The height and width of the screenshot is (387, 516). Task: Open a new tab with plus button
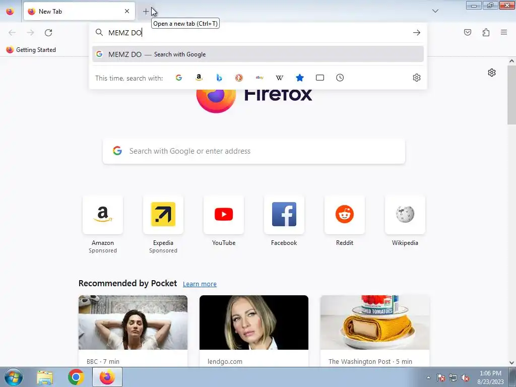(x=146, y=12)
